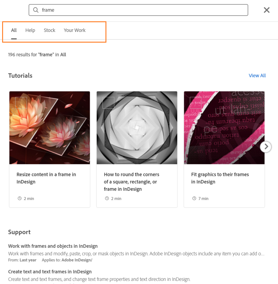Close the search panel with X
The height and width of the screenshot is (284, 278).
(267, 10)
